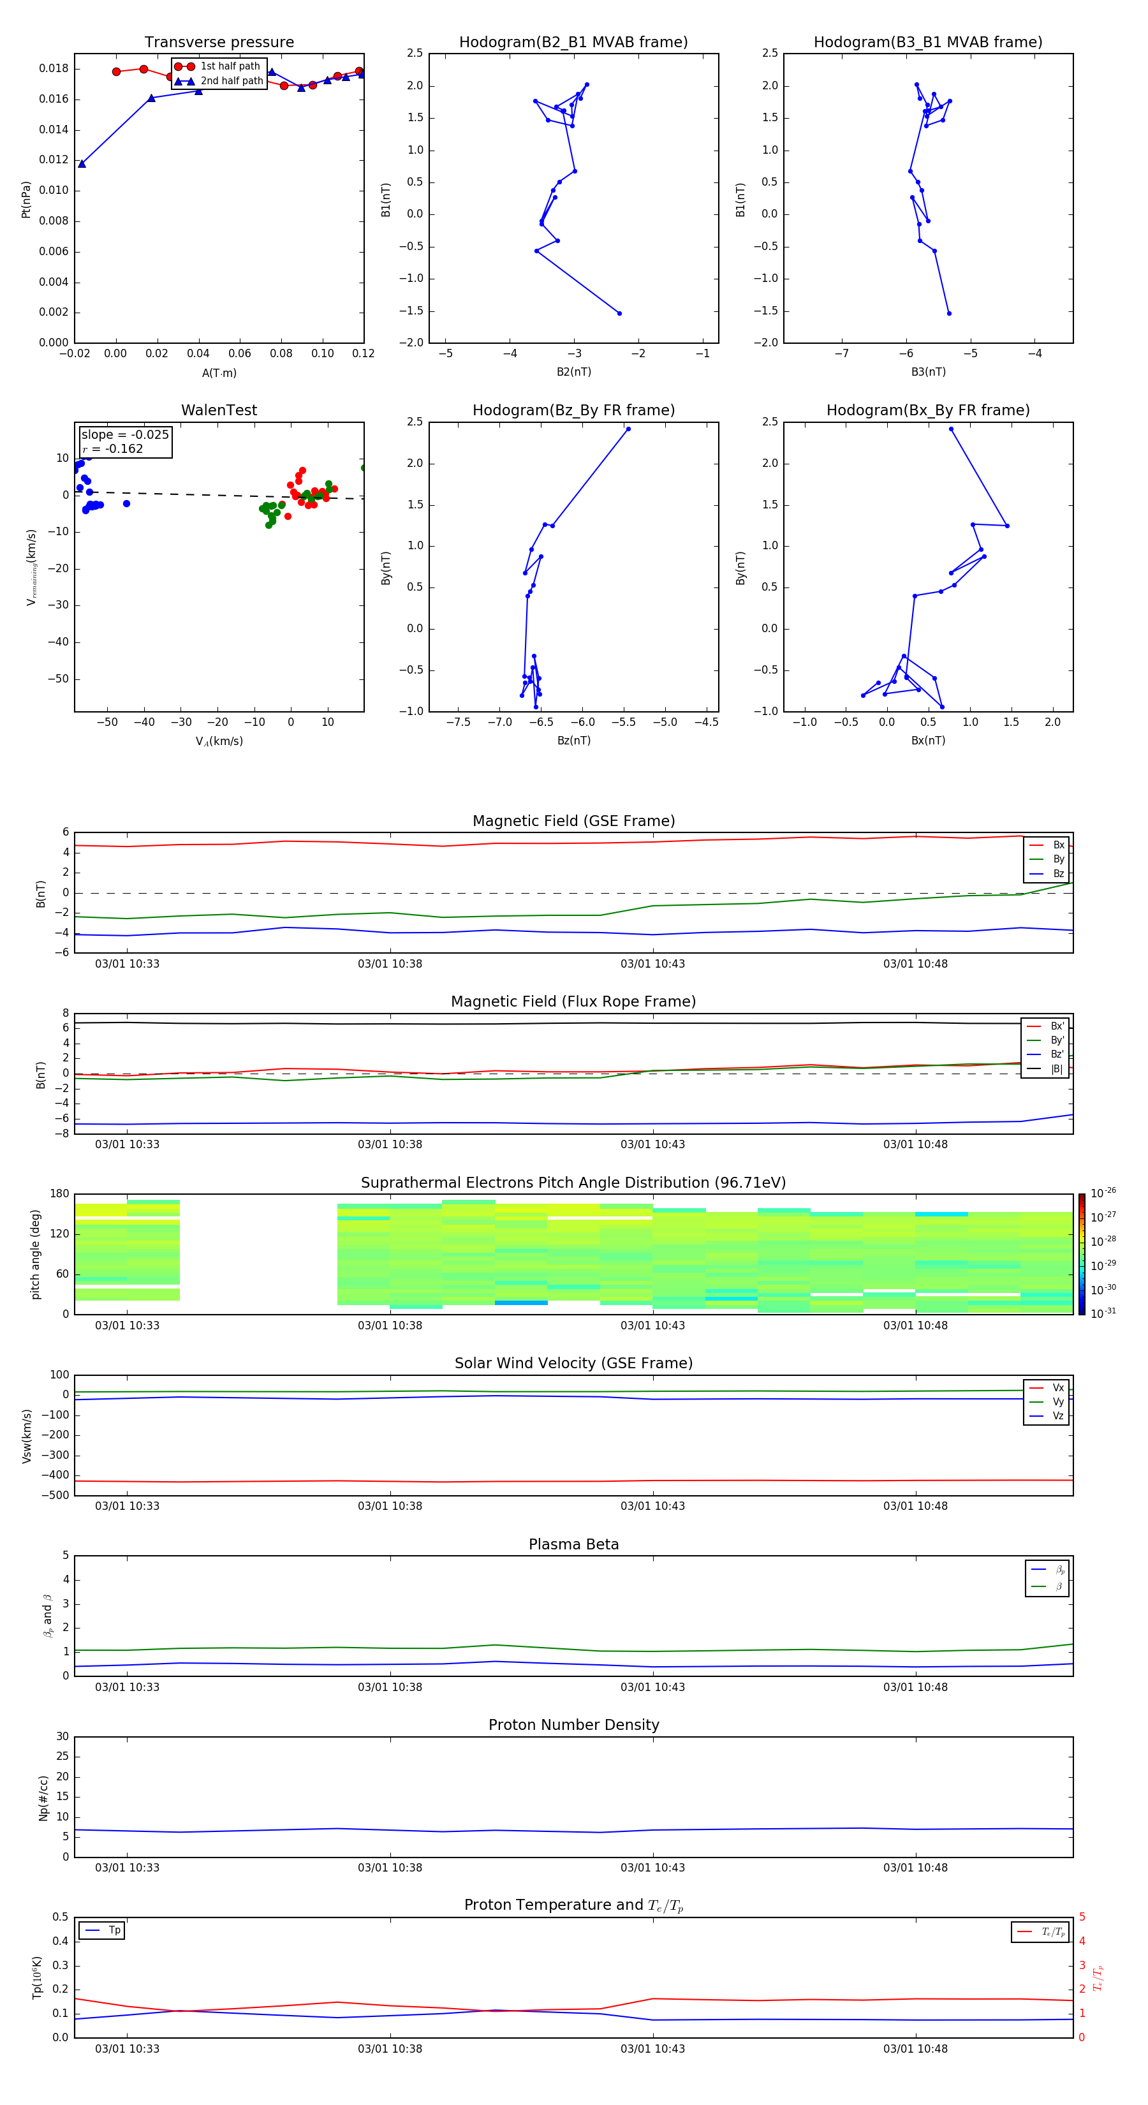Click the 'Vsw(km/s)' axis label
1148x2105 pixels.
[26, 1436]
